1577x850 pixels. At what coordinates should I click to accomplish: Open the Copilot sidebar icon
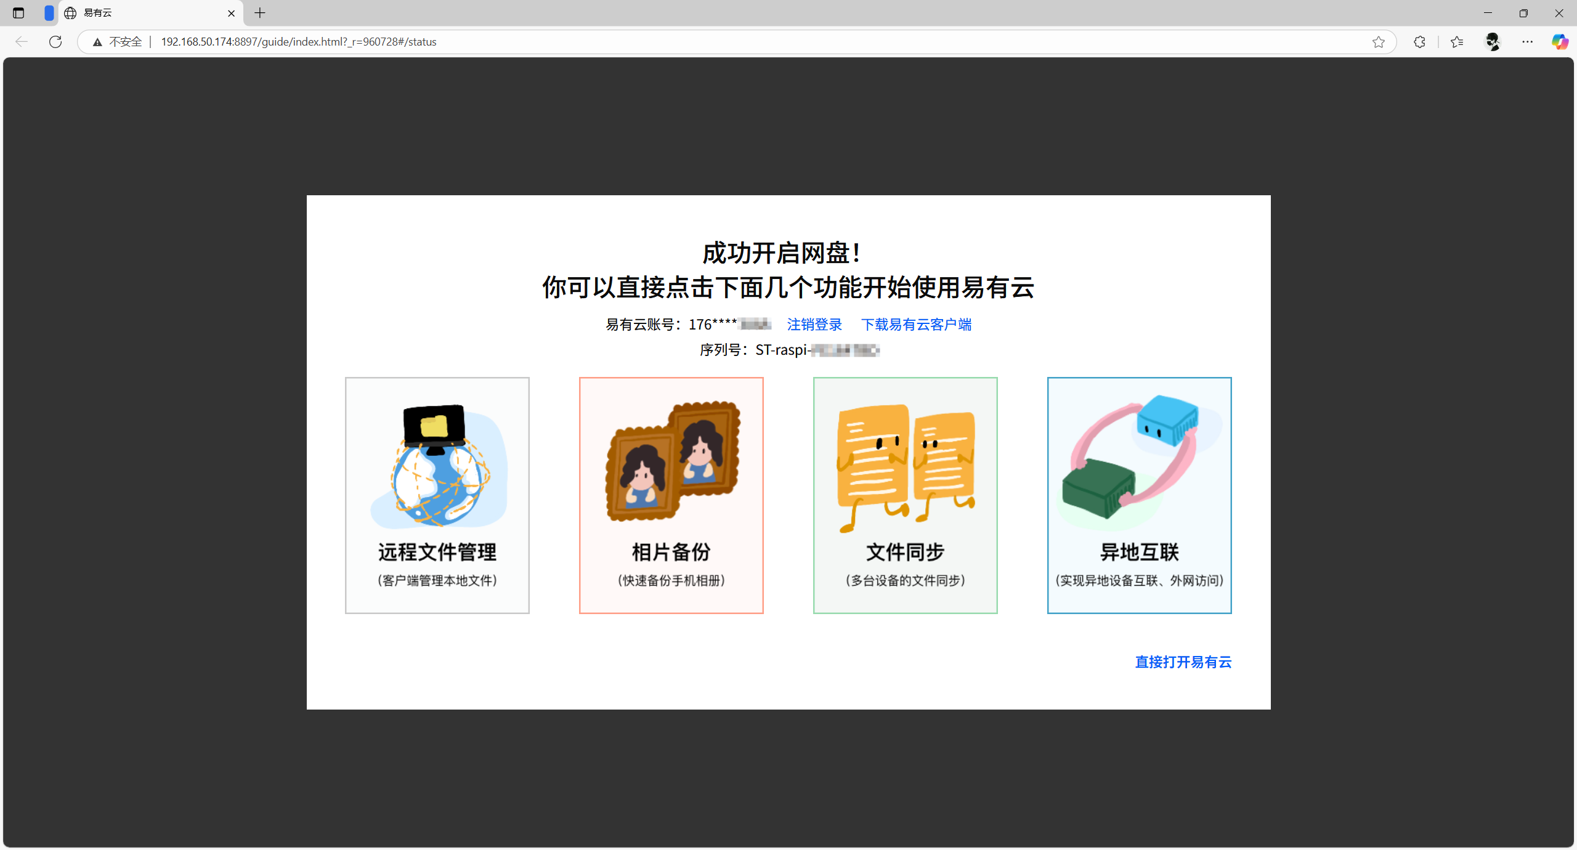1559,42
